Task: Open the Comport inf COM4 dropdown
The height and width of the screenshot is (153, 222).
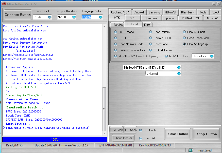Action: click(x=49, y=17)
